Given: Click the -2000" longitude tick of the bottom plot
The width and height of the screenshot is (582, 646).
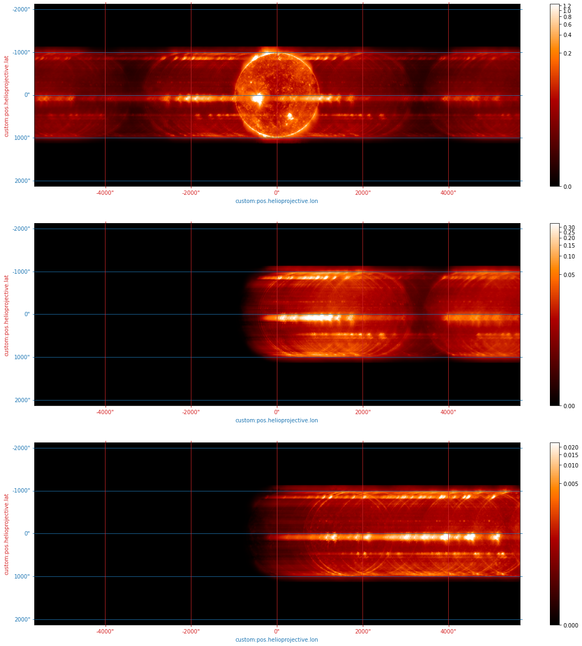Looking at the screenshot, I should point(191,631).
